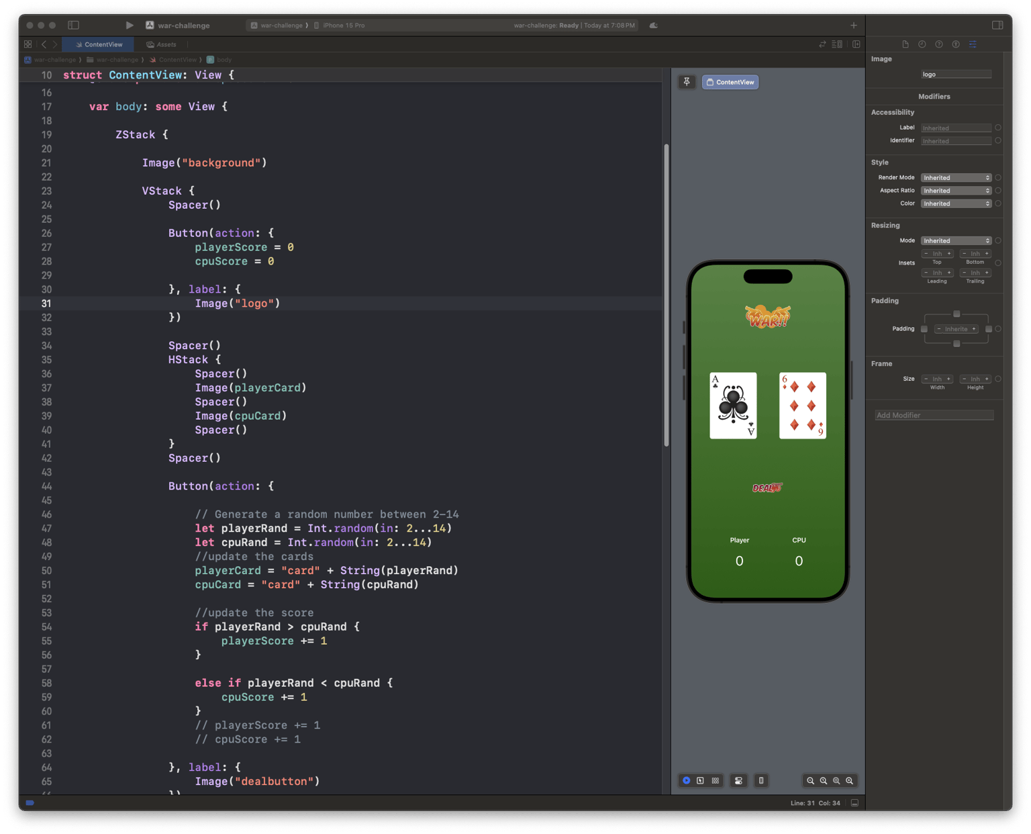Image resolution: width=1031 pixels, height=834 pixels.
Task: Show the Quick Help inspector
Action: click(x=939, y=44)
